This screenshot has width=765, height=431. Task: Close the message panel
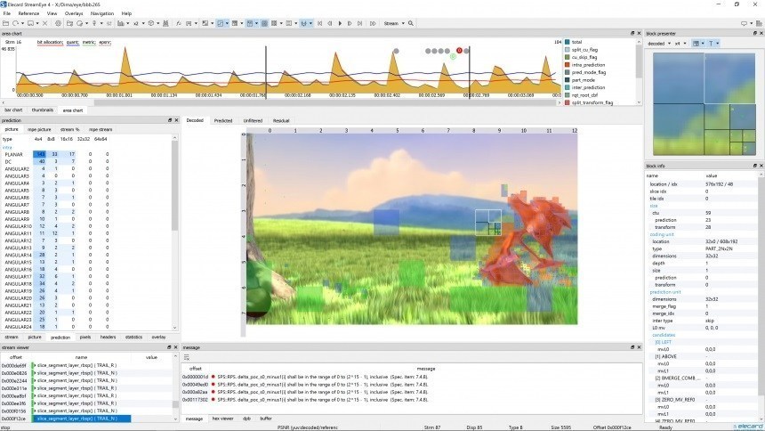pyautogui.click(x=639, y=347)
